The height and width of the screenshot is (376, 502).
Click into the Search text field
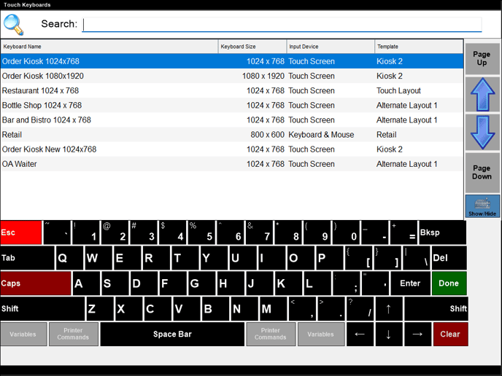click(x=282, y=25)
